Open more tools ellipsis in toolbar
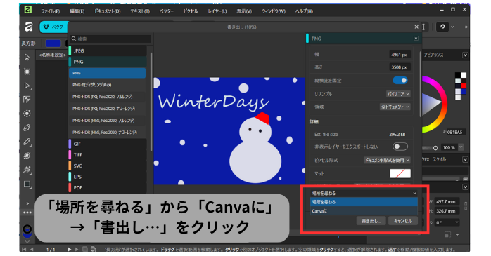Image resolution: width=491 pixels, height=256 pixels. [27, 213]
